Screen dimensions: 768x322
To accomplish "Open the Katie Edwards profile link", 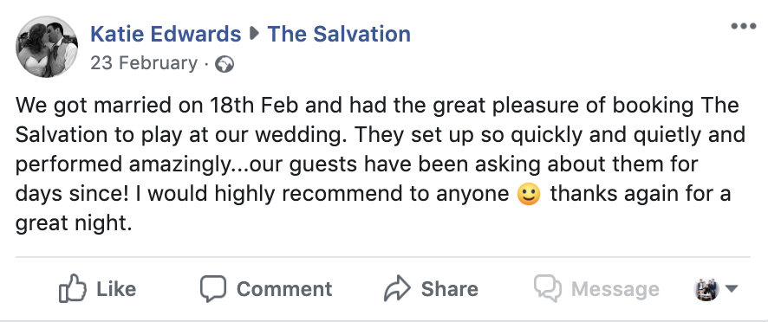I will (x=166, y=34).
